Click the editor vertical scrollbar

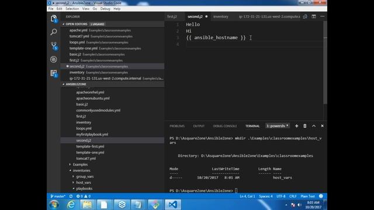point(325,62)
